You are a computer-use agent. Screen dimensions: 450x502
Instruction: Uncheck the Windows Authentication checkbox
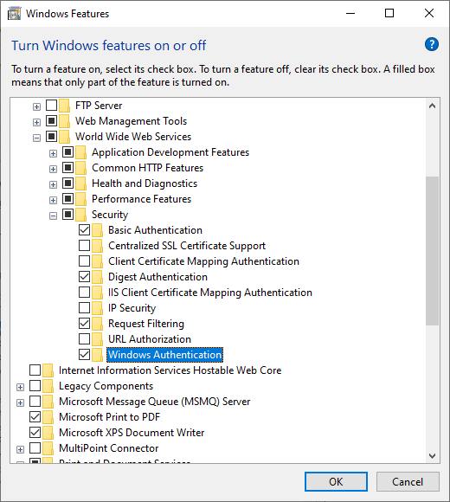pyautogui.click(x=84, y=354)
